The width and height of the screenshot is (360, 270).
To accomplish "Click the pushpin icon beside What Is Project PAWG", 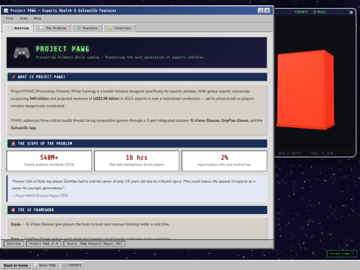I will pyautogui.click(x=13, y=77).
